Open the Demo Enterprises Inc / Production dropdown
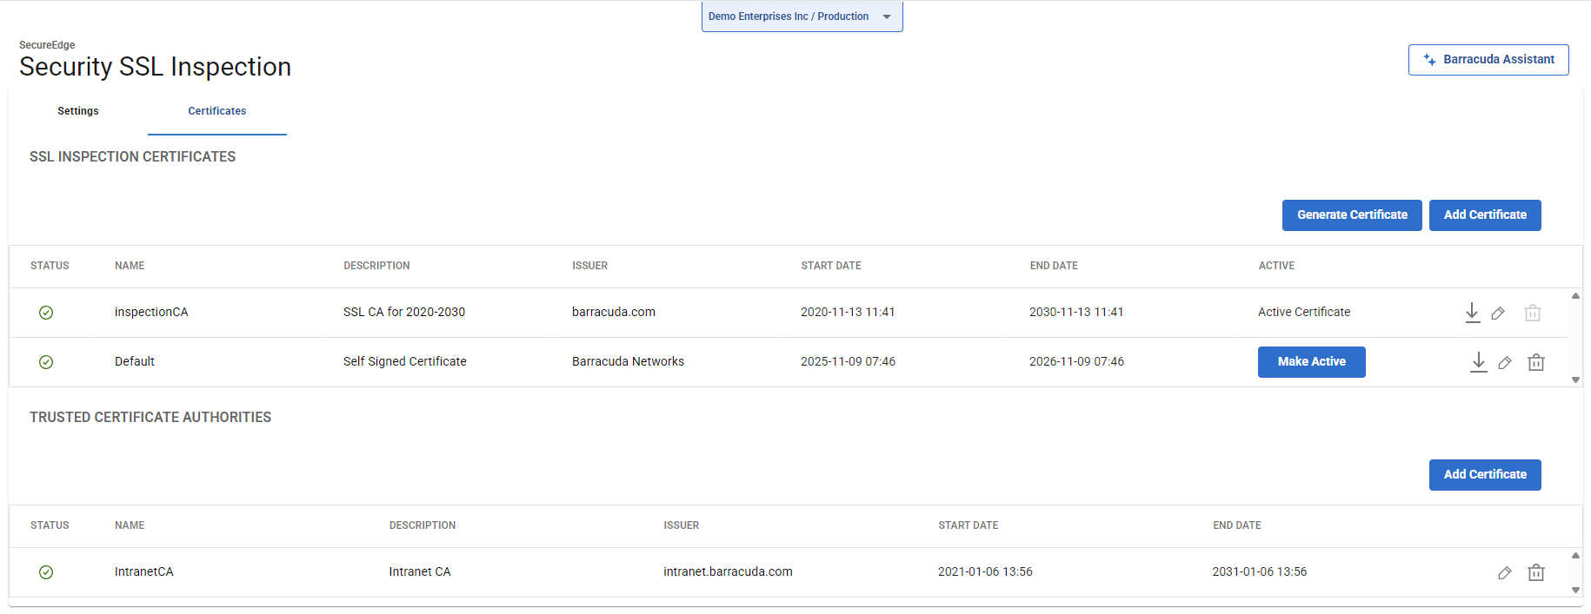This screenshot has height=614, width=1591. (x=802, y=17)
